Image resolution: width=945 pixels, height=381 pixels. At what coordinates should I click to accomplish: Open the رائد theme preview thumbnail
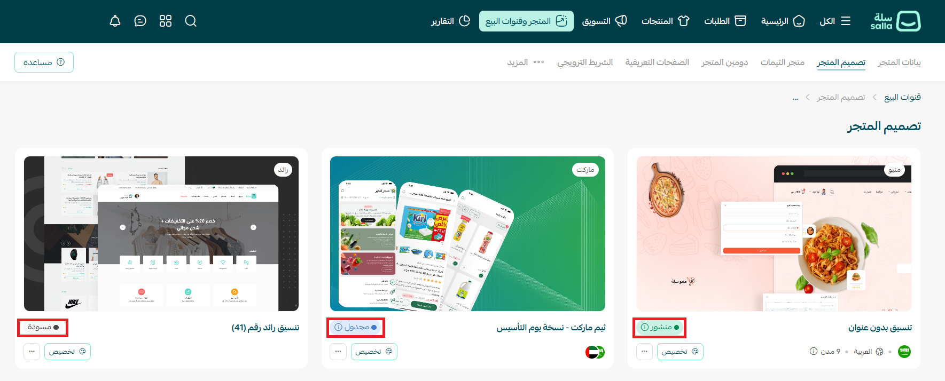click(161, 234)
